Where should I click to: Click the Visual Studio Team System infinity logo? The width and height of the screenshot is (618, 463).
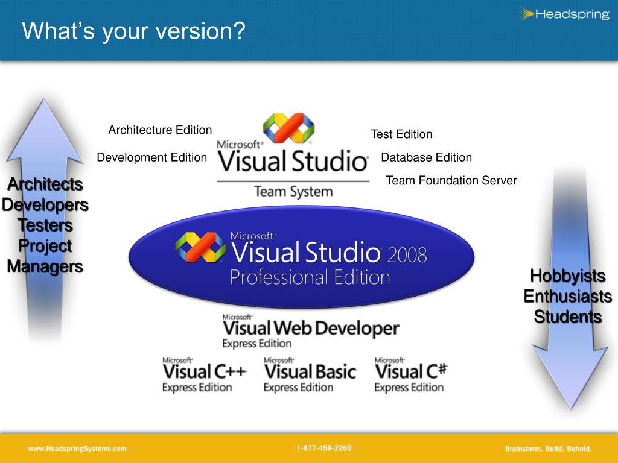[x=288, y=128]
